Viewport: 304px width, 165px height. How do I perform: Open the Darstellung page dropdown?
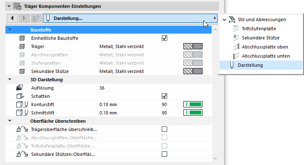tap(130, 18)
